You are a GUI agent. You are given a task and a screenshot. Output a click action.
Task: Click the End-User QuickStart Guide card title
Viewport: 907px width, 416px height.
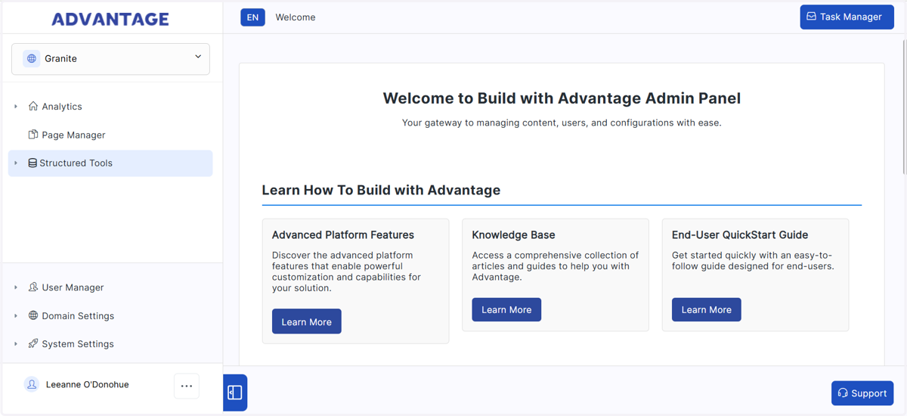point(740,235)
